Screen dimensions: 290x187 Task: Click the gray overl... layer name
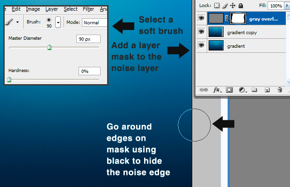coord(263,19)
